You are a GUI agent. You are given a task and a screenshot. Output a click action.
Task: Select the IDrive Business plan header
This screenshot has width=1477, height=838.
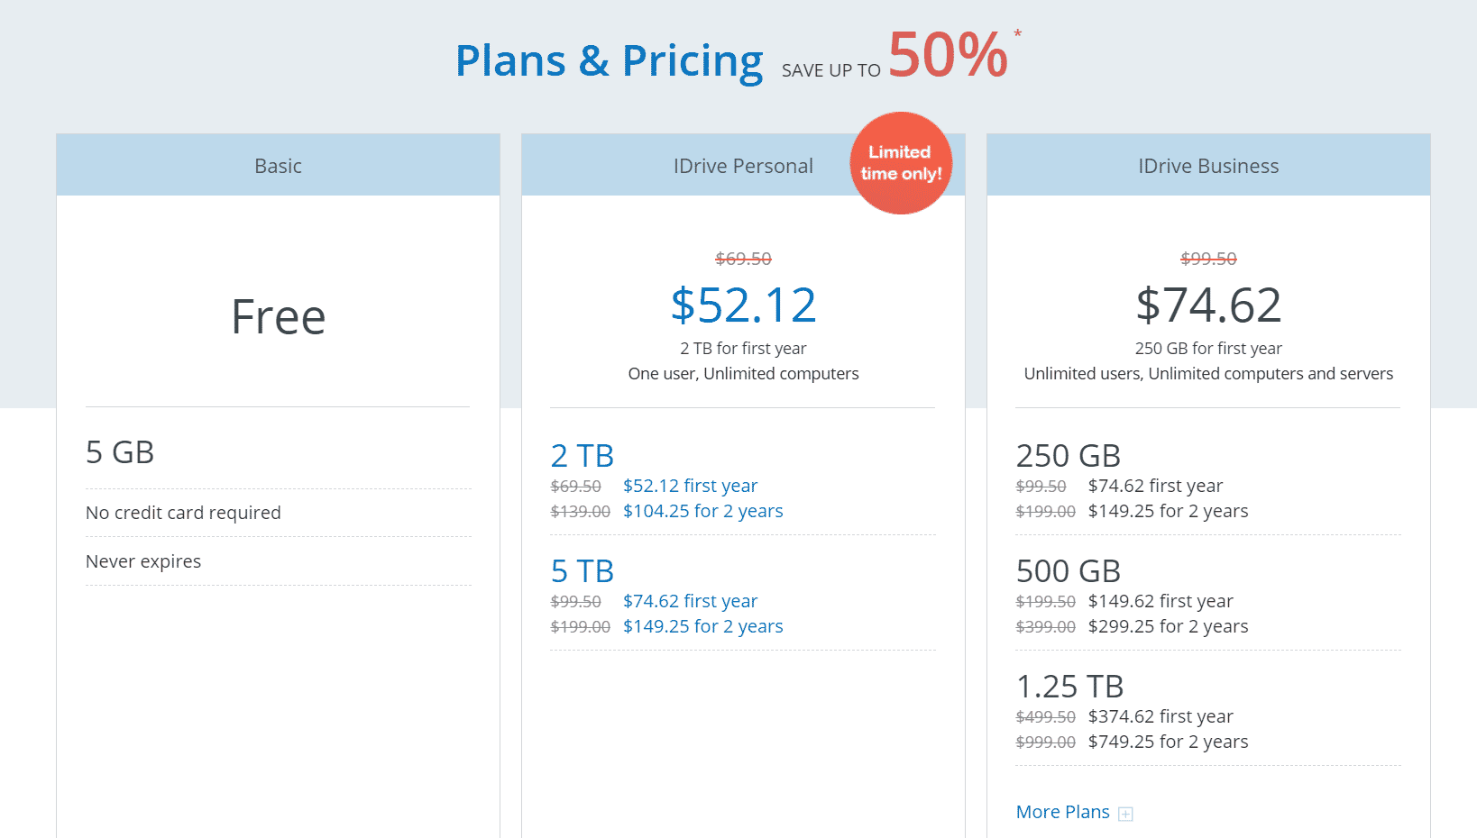tap(1208, 166)
